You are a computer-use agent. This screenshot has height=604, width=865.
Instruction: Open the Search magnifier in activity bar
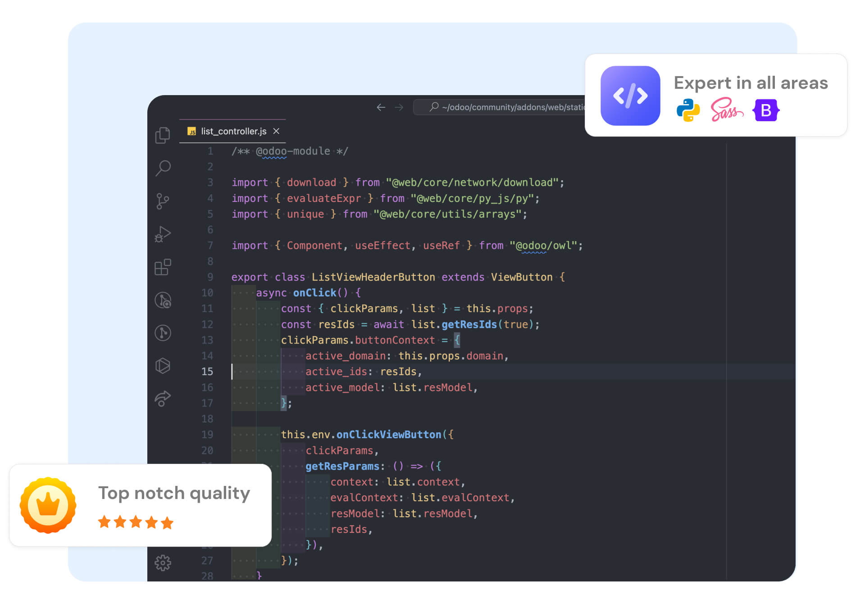click(163, 168)
